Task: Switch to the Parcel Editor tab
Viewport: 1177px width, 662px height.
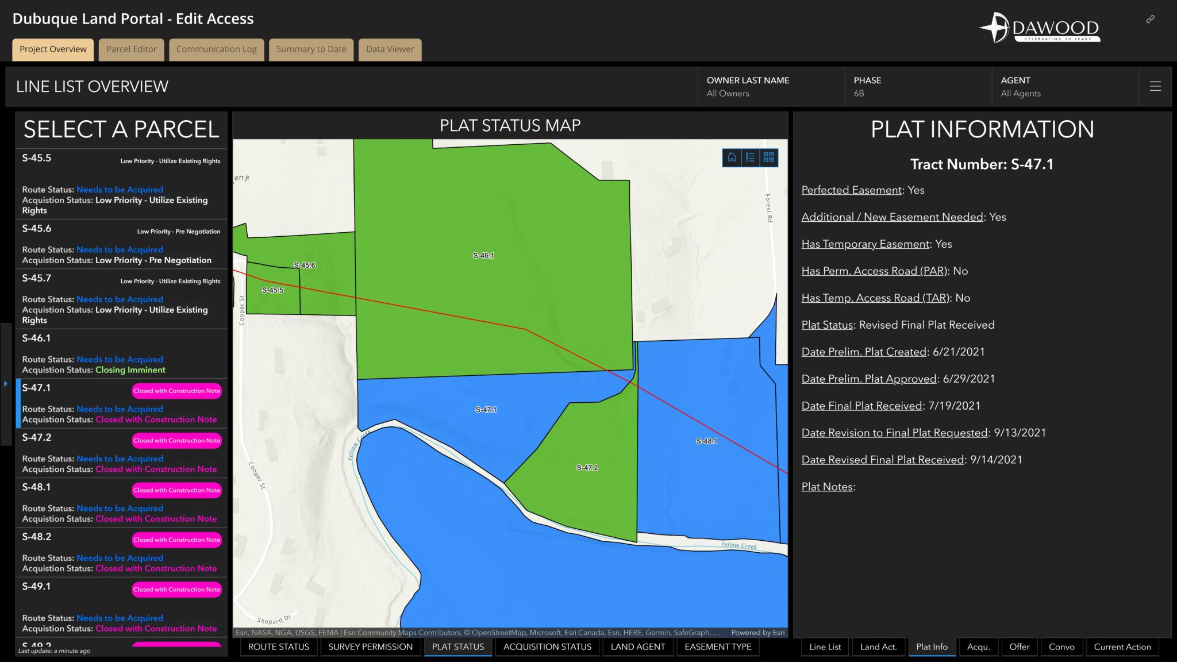Action: click(131, 49)
